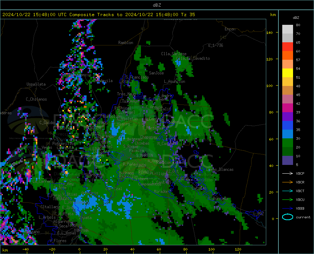
Task: Click the Lomas_Blancas map label
Action: 220,169
